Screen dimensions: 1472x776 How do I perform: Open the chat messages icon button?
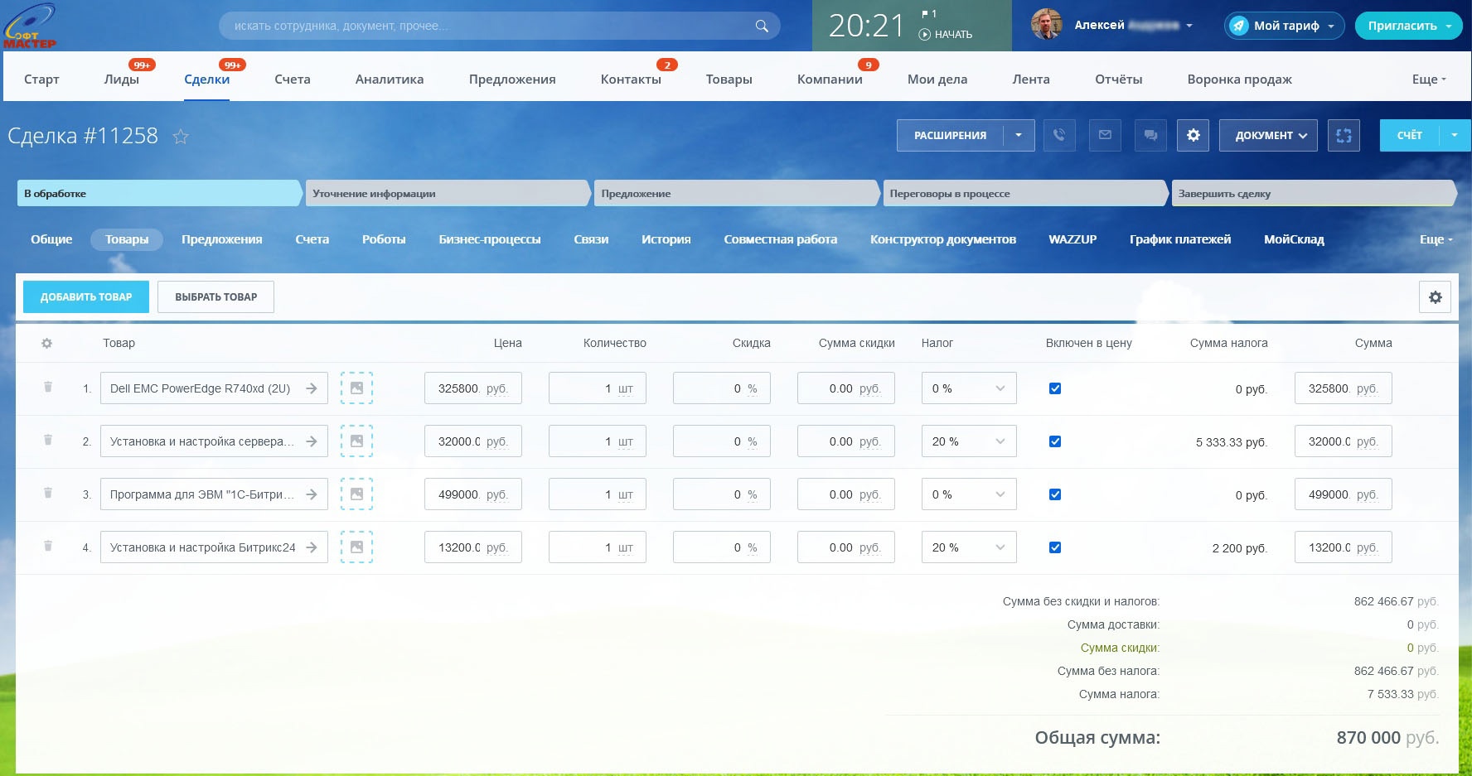tap(1150, 135)
